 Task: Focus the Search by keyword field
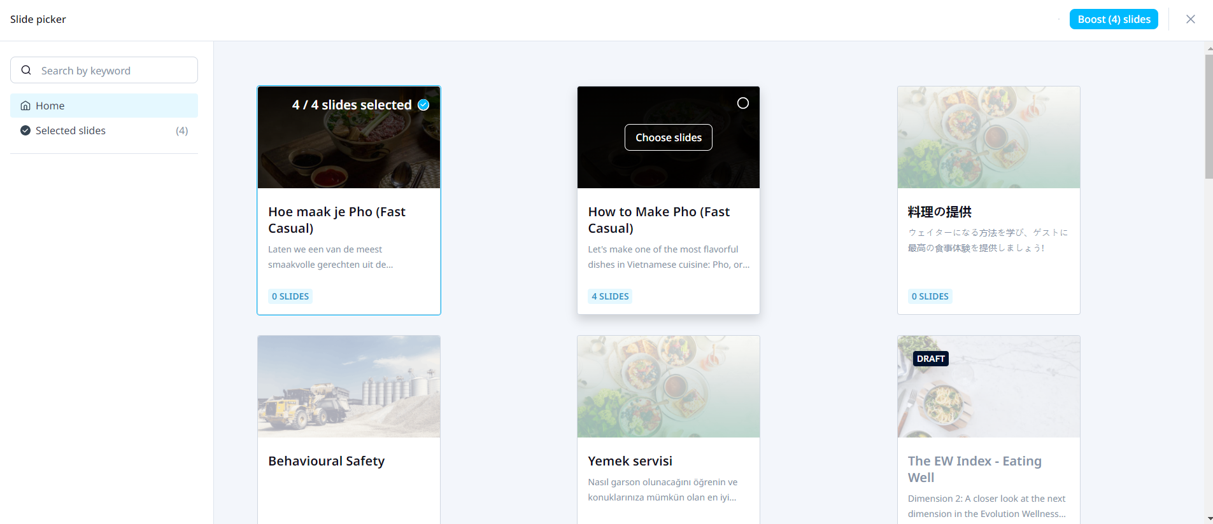(x=104, y=70)
